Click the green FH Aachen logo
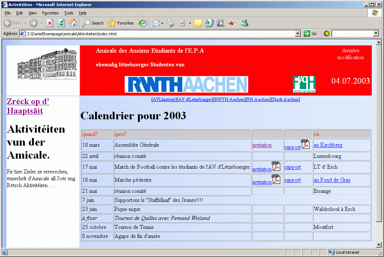 click(x=304, y=84)
